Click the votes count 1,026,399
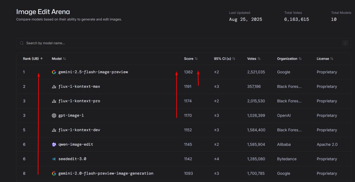Image resolution: width=355 pixels, height=182 pixels. tap(256, 115)
